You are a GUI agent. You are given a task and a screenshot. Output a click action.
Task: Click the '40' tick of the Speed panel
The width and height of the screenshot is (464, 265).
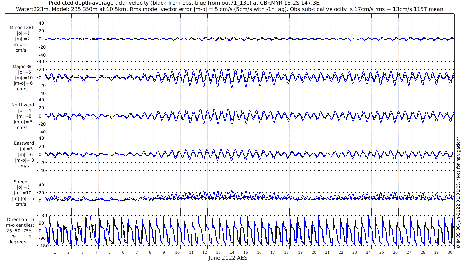click(x=42, y=185)
